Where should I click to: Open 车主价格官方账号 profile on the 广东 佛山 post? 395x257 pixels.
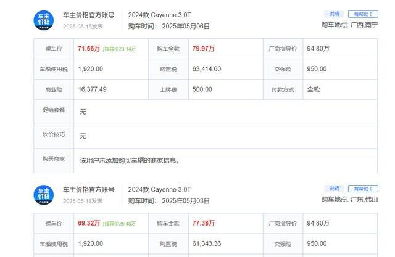pos(89,190)
